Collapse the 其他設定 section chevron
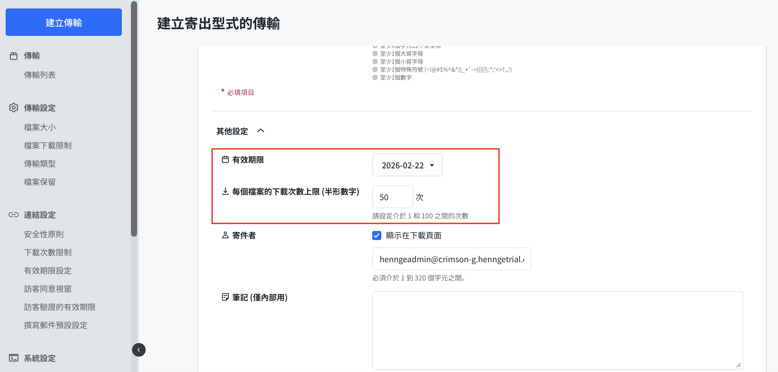The image size is (778, 372). click(261, 131)
